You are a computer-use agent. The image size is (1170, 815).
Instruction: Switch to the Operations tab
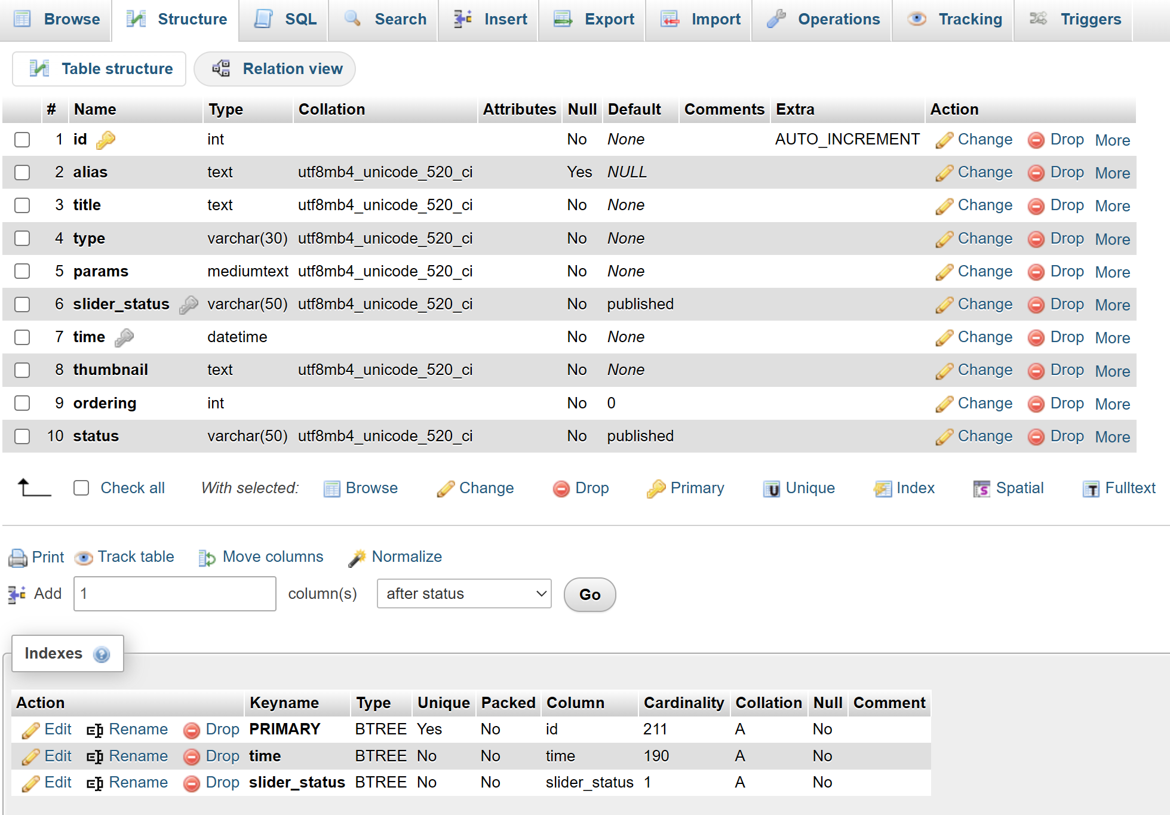tap(823, 20)
